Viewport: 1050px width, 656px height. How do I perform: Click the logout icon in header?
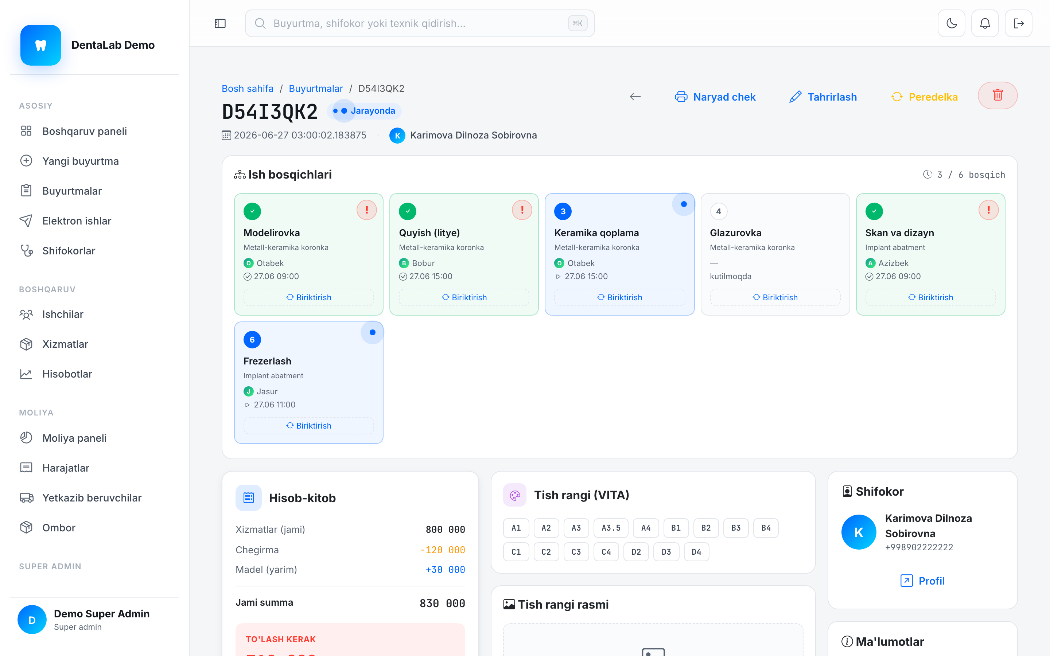(x=1018, y=23)
